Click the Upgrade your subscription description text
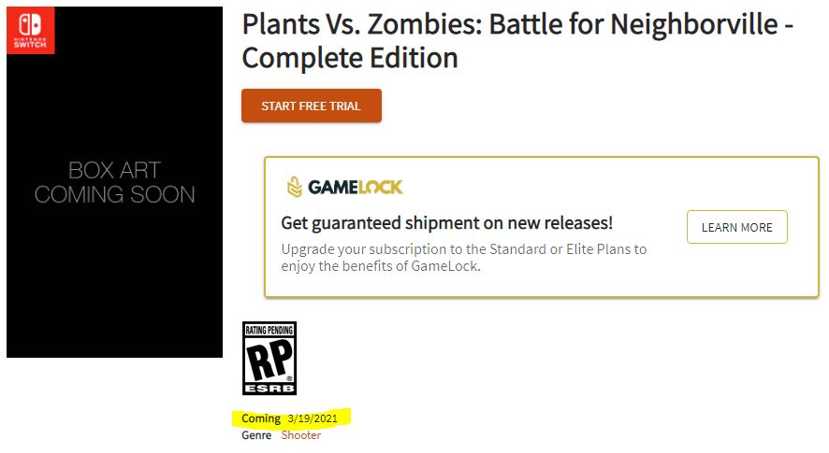Image resolution: width=829 pixels, height=453 pixels. click(x=464, y=249)
